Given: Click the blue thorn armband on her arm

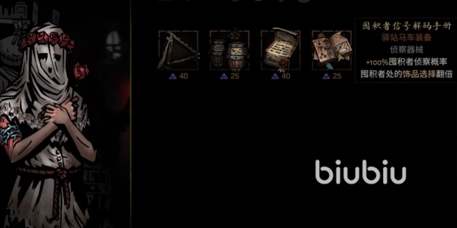Looking at the screenshot, I should (x=10, y=133).
